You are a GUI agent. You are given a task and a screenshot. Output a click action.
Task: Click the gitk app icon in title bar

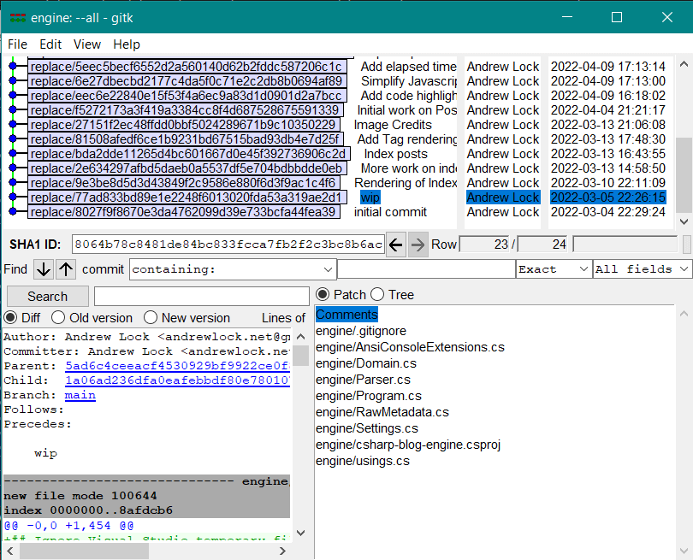point(18,18)
